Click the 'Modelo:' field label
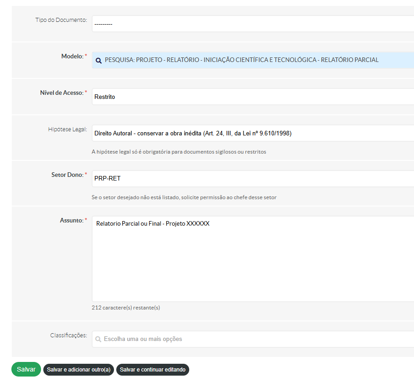Viewport: 414px width, 382px height. [x=72, y=56]
